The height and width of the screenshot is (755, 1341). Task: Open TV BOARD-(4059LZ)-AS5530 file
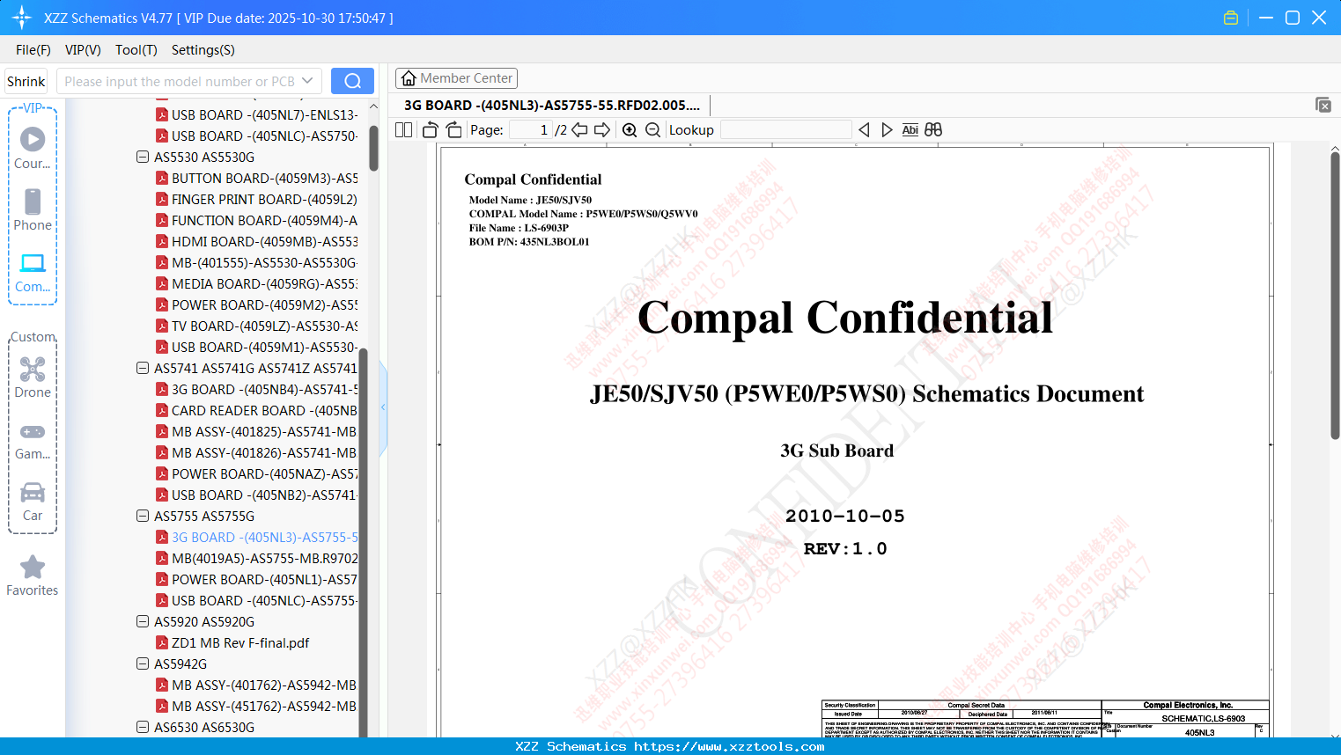point(264,326)
